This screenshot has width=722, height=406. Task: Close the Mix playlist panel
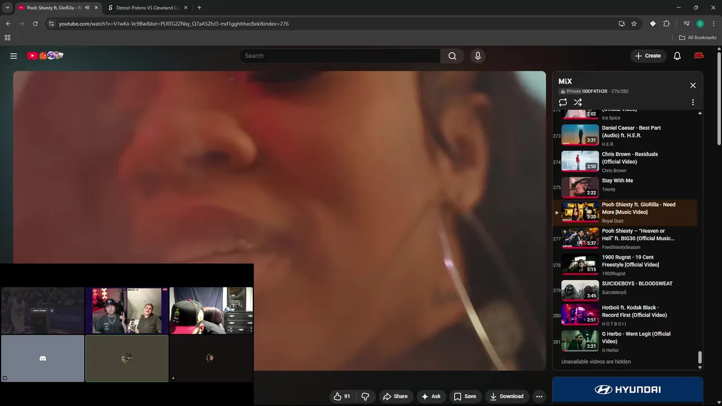click(x=693, y=85)
